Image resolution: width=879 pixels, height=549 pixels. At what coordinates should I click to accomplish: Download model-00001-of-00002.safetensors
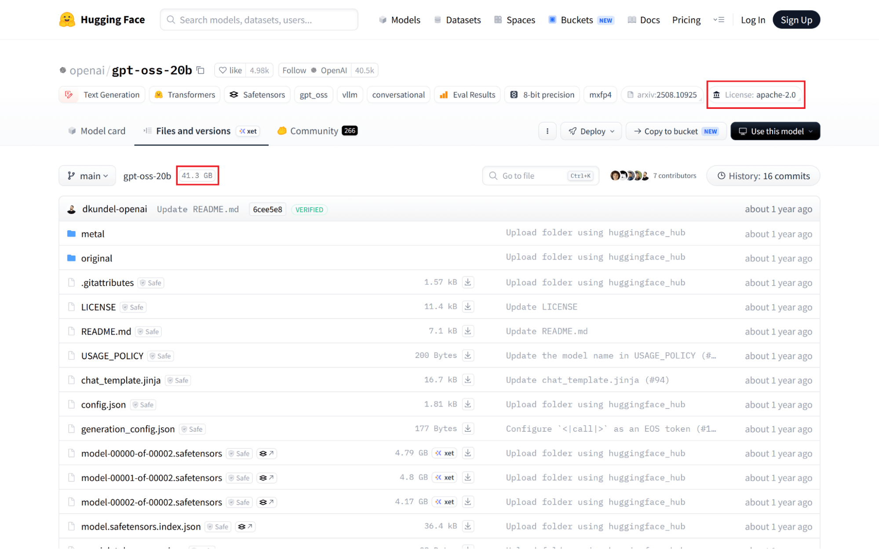click(468, 477)
